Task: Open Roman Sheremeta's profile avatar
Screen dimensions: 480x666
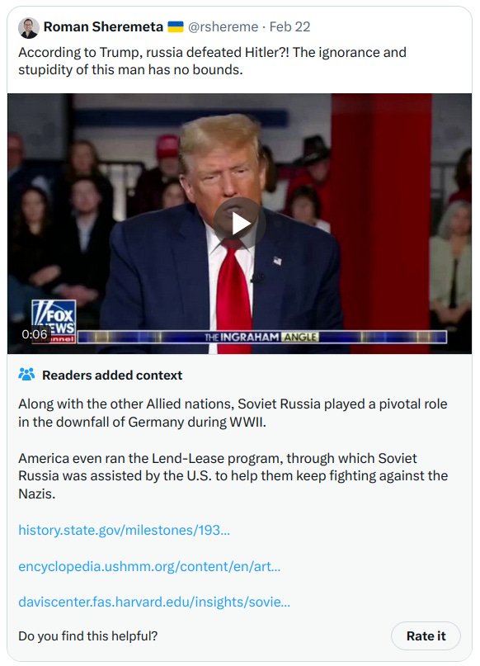Action: click(28, 27)
